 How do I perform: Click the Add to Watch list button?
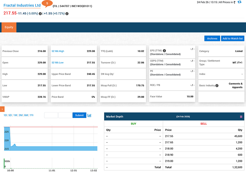[x=233, y=38]
